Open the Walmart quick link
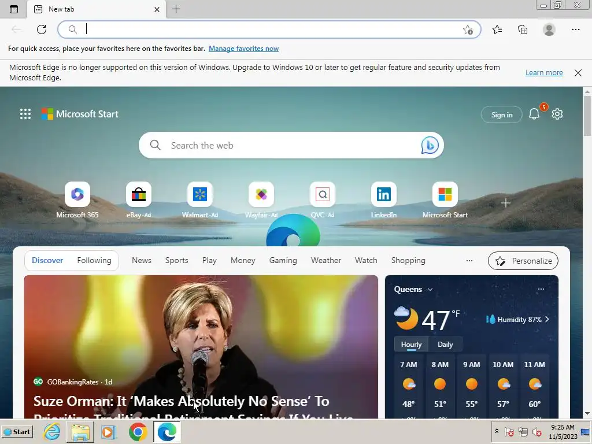 point(199,200)
